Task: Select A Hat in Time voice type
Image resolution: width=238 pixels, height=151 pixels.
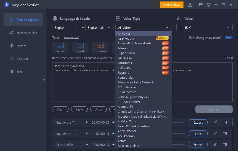Action: coord(143,121)
